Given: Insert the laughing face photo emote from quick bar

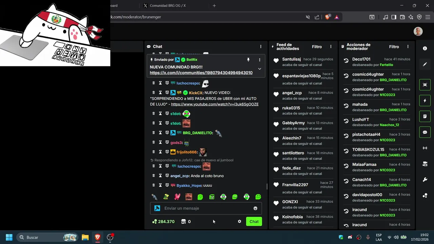Looking at the screenshot, I should tap(189, 197).
